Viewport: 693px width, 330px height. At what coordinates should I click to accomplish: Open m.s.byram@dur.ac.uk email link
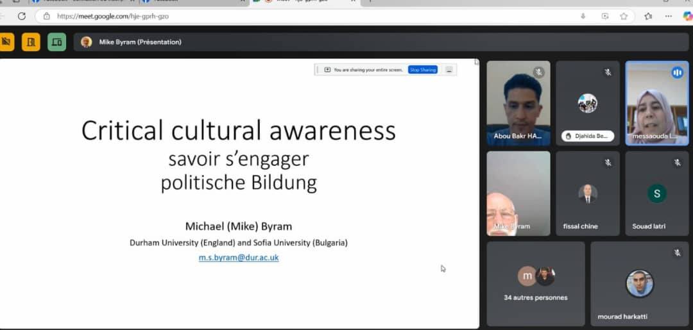pyautogui.click(x=239, y=258)
